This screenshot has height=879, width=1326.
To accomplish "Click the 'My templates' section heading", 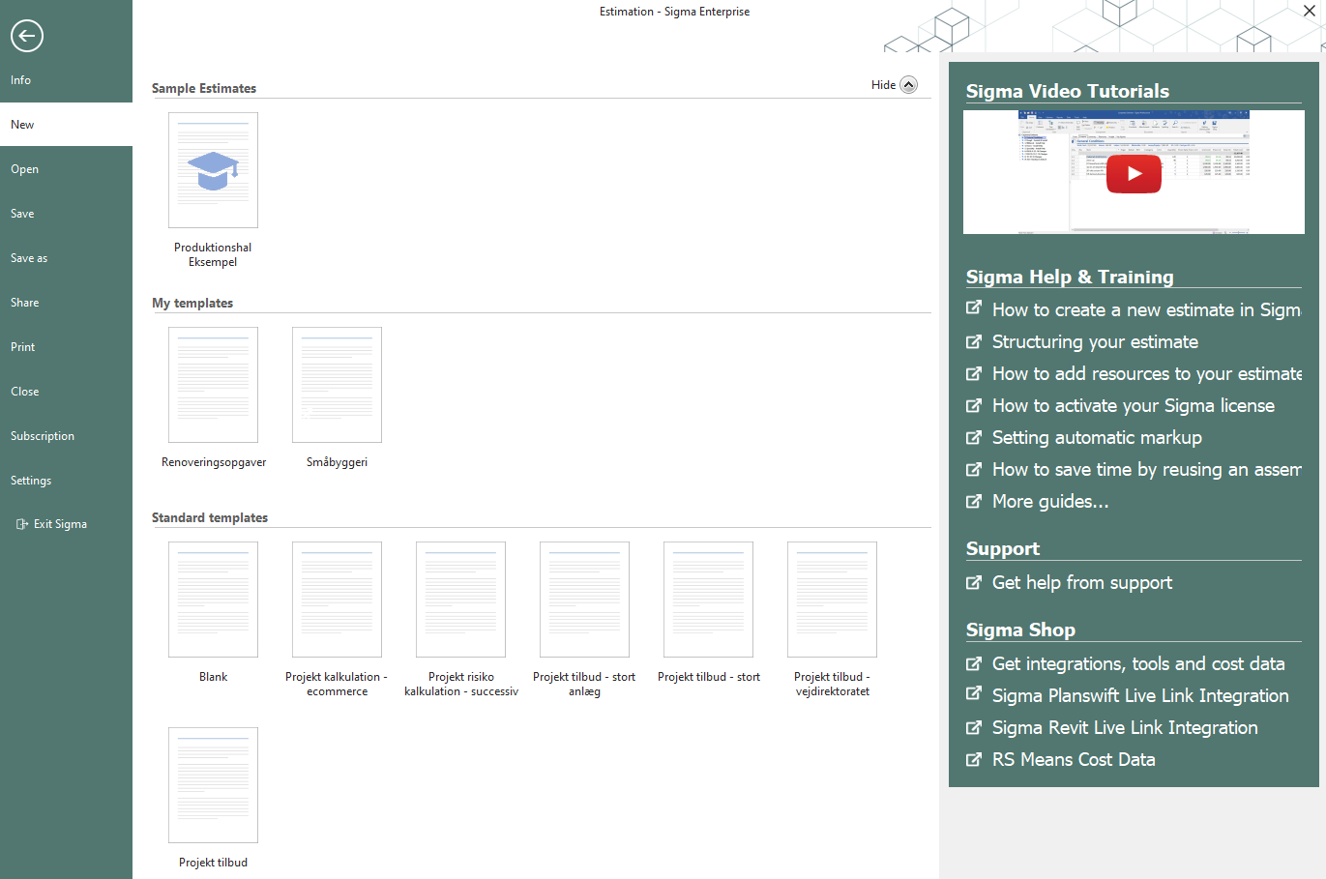I will tap(192, 303).
